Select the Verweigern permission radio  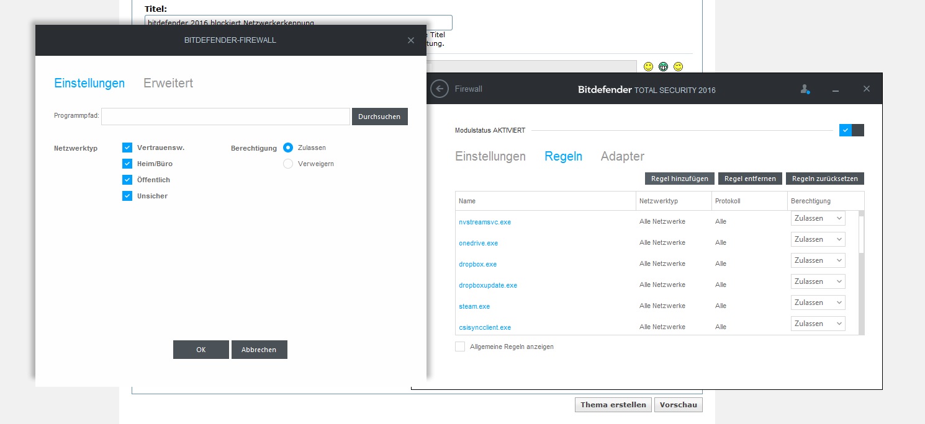[x=288, y=164]
